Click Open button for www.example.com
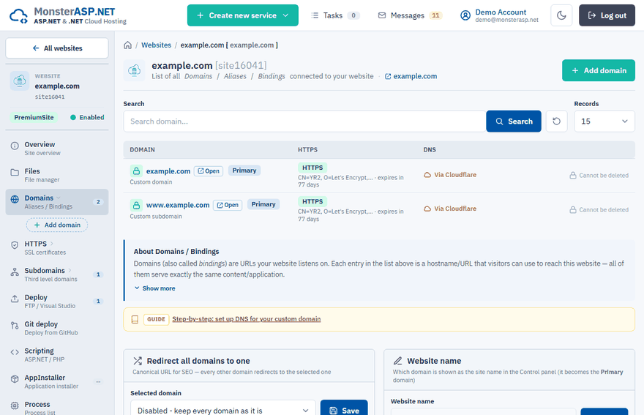 (x=228, y=205)
